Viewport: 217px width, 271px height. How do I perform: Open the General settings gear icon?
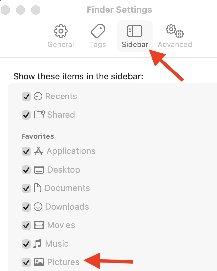click(61, 31)
